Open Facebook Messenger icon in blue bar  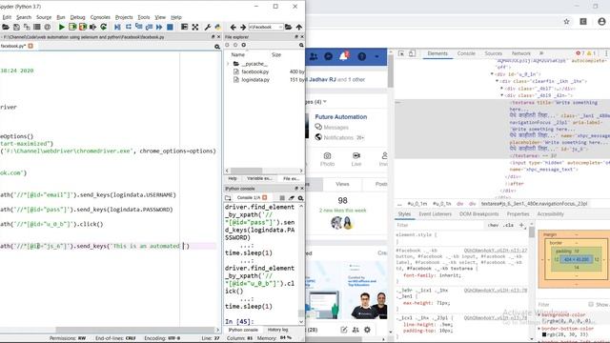point(328,57)
